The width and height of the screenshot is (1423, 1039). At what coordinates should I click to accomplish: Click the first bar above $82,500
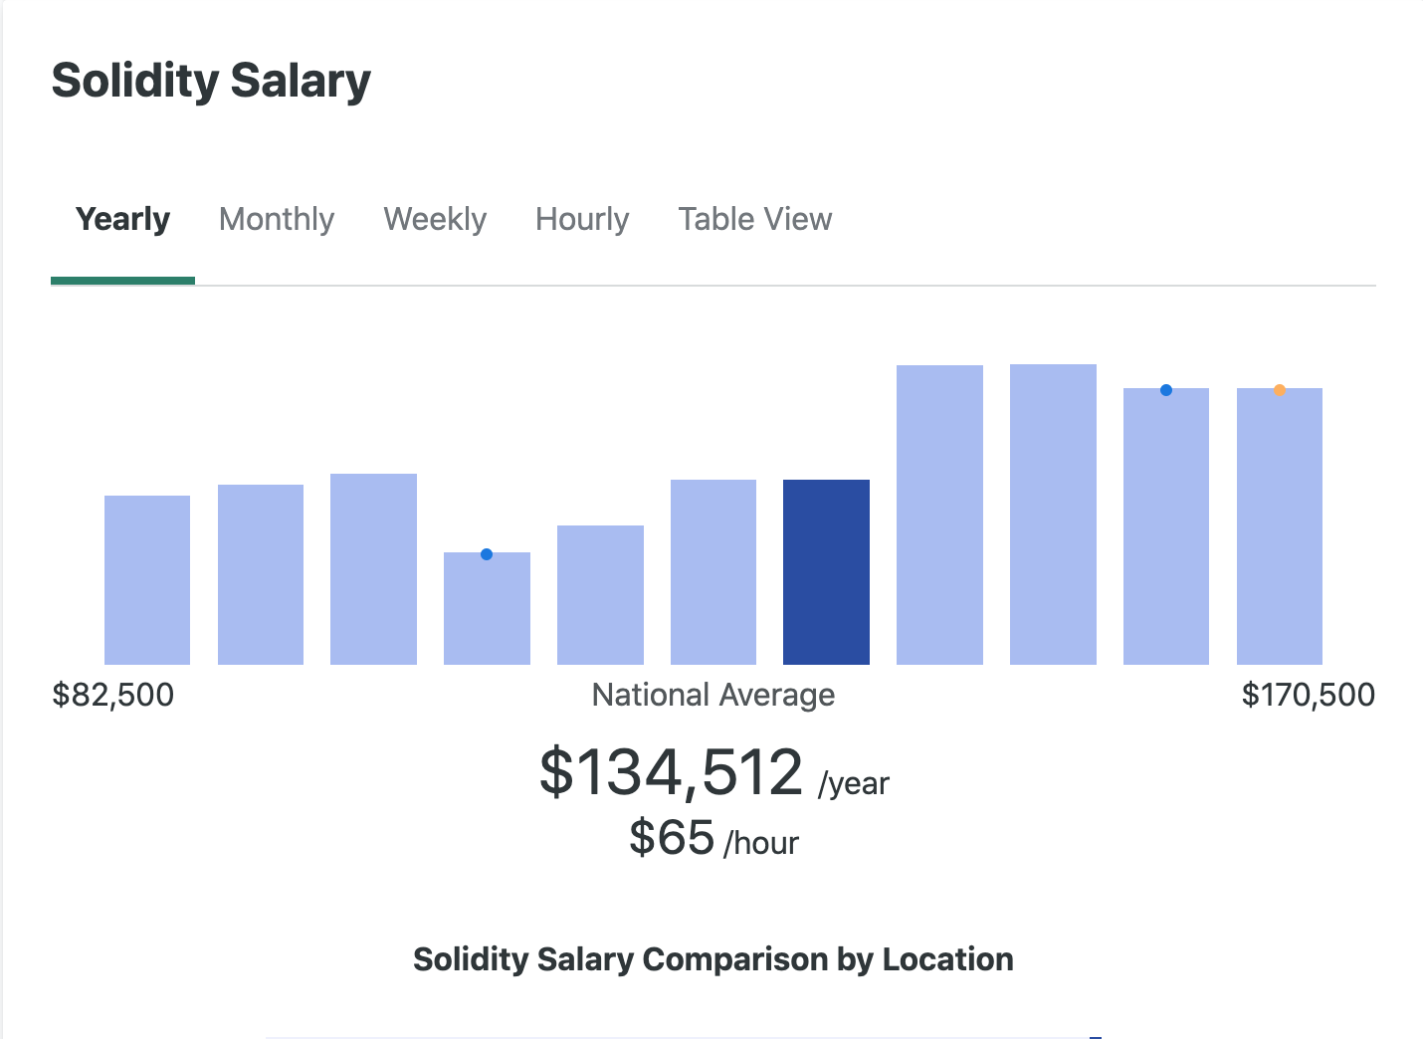point(147,580)
